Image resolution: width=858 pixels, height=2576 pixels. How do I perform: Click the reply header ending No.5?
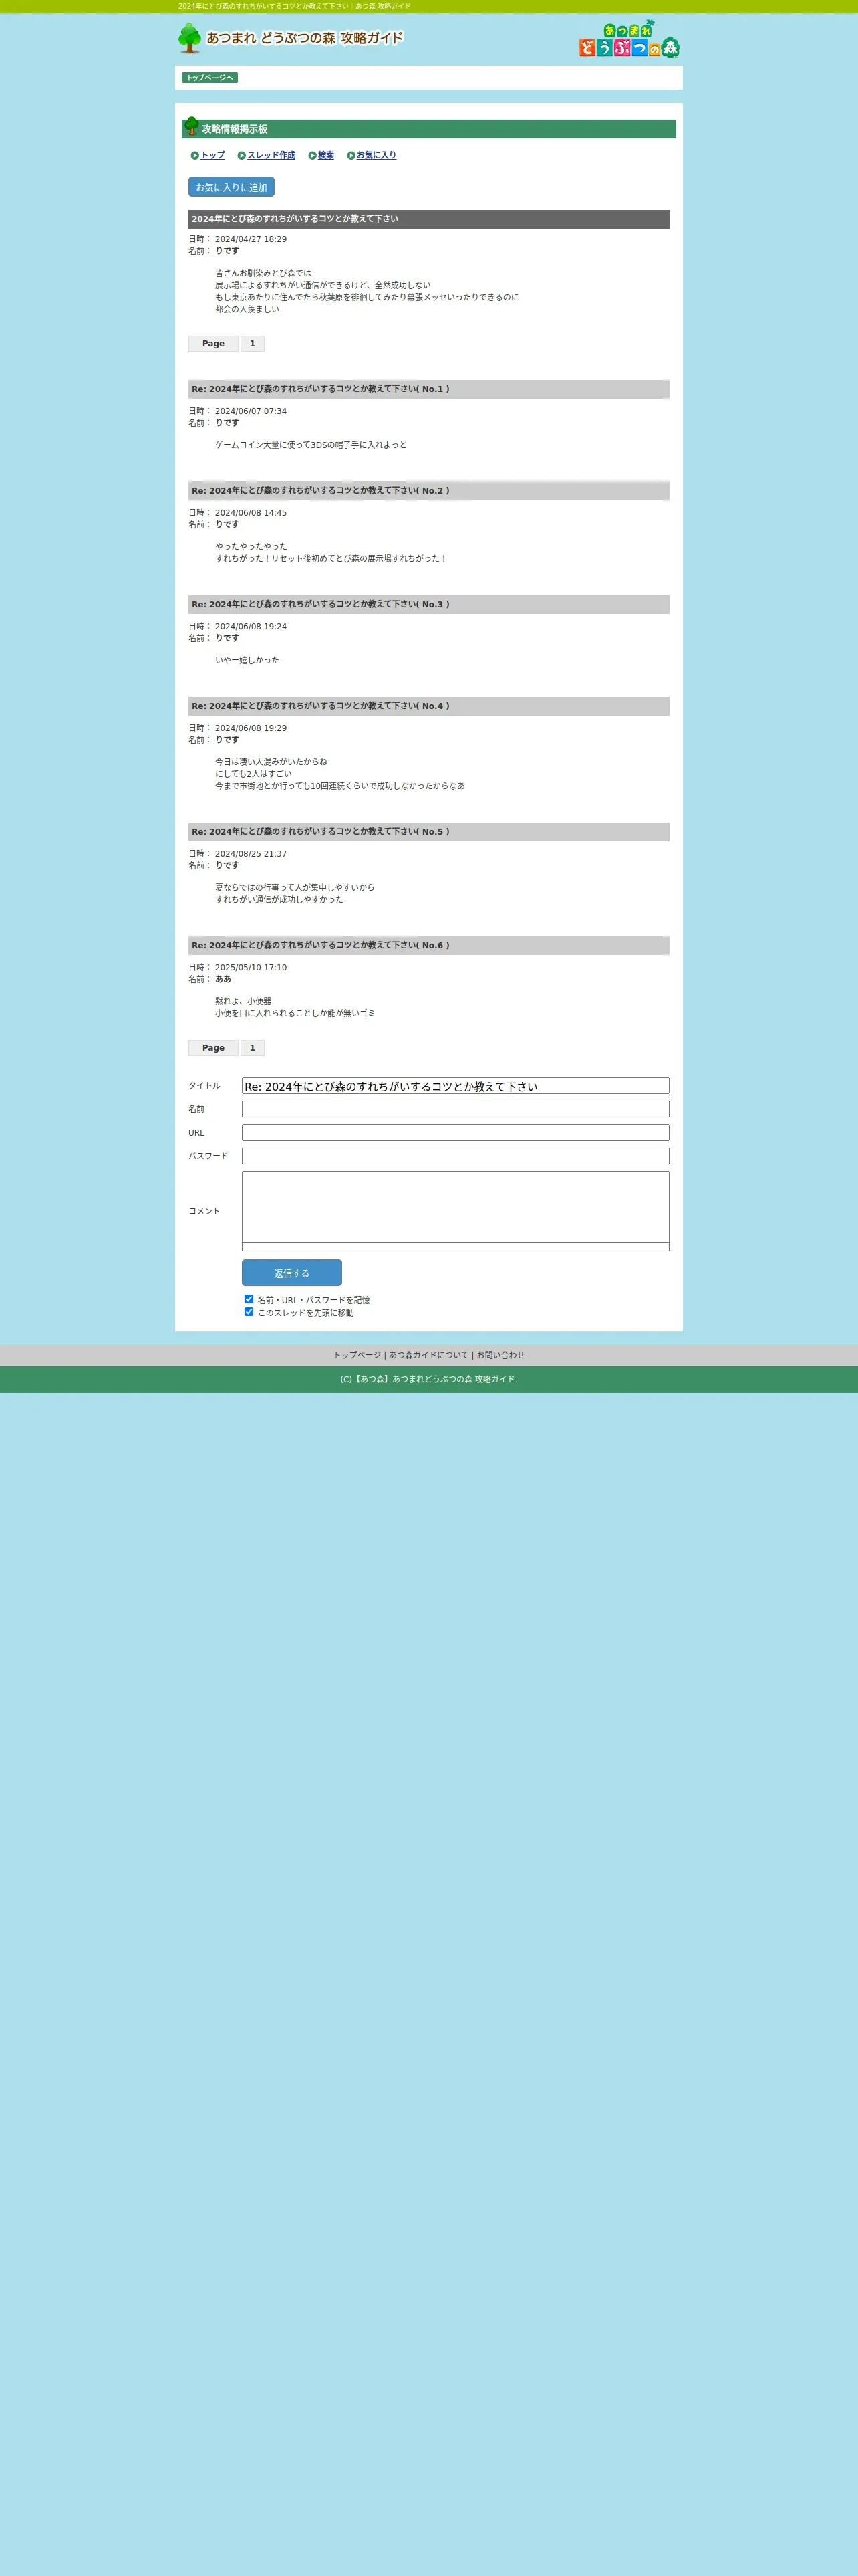428,832
